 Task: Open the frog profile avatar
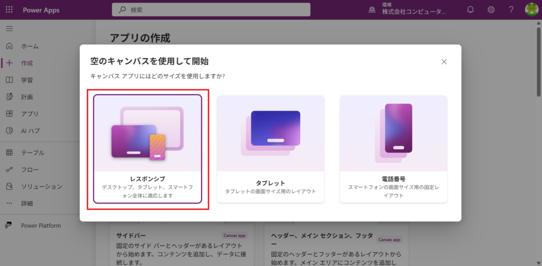tap(531, 9)
